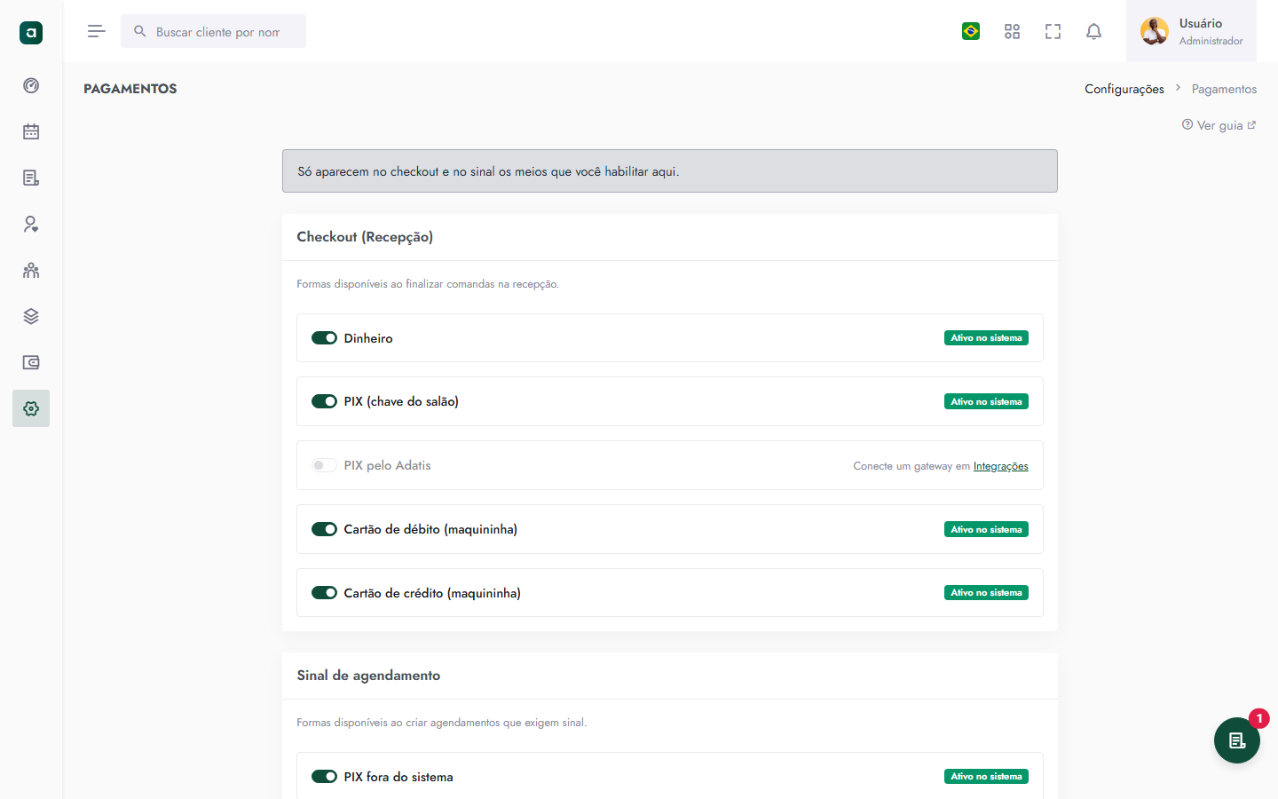
Task: Open the team group icon in sidebar
Action: coord(31,270)
